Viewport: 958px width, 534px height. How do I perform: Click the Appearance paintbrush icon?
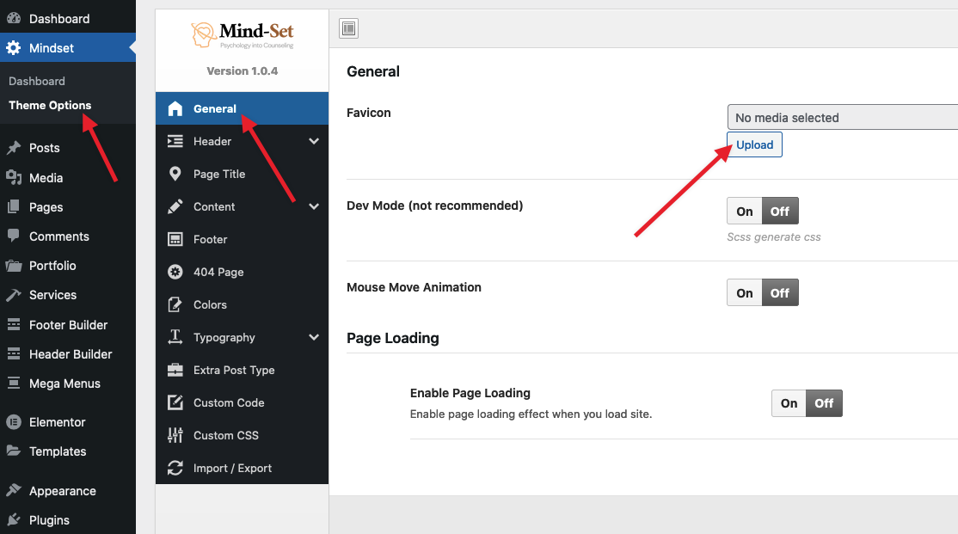coord(14,491)
